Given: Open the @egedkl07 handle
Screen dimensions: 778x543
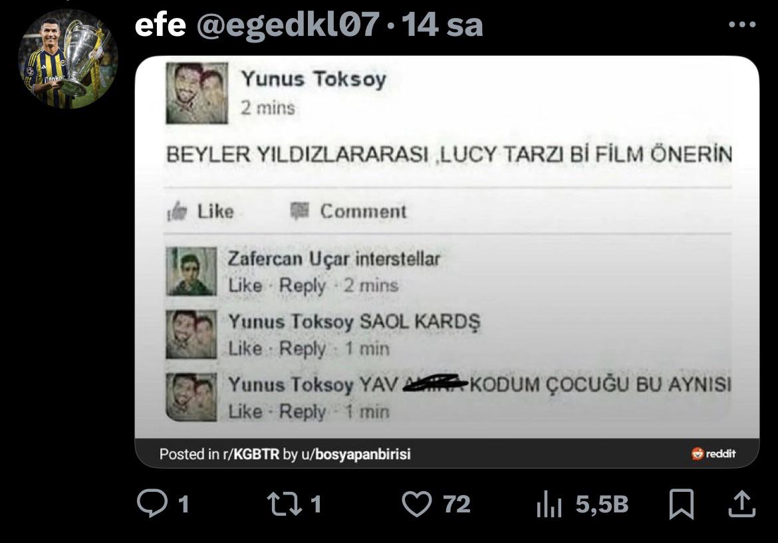Looking at the screenshot, I should [x=289, y=25].
